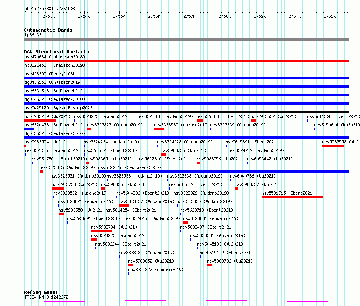Click nsv3323535 (Audano2019) label
This screenshot has width=360, height=306.
(x=182, y=125)
